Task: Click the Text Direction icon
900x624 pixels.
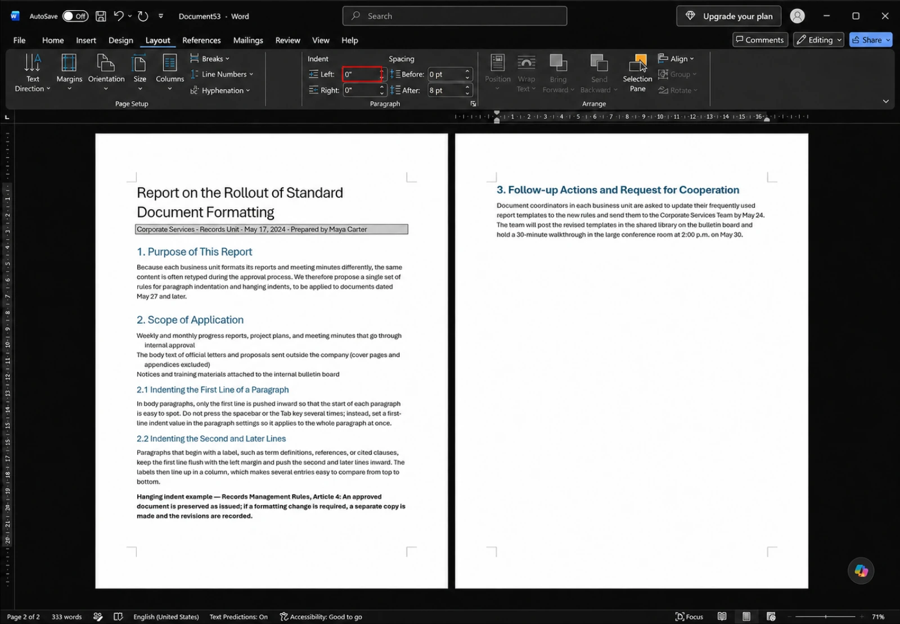Action: pyautogui.click(x=33, y=62)
